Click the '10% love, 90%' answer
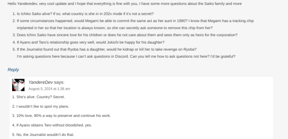The image size is (288, 139). point(62,116)
